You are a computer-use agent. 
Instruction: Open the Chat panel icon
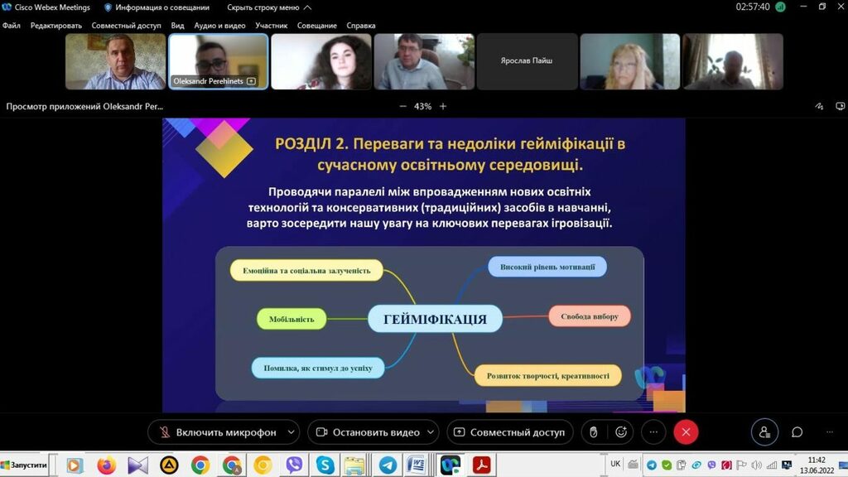(x=797, y=432)
